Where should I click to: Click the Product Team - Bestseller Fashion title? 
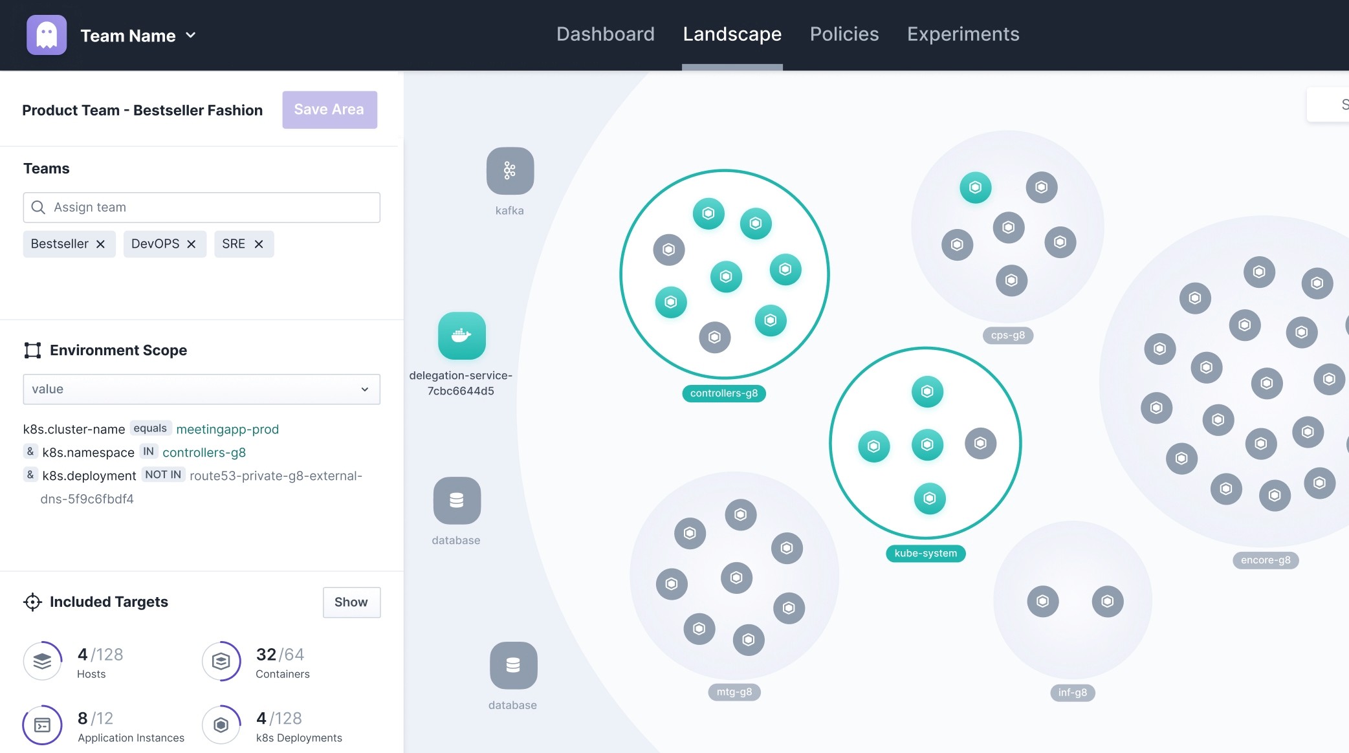142,110
